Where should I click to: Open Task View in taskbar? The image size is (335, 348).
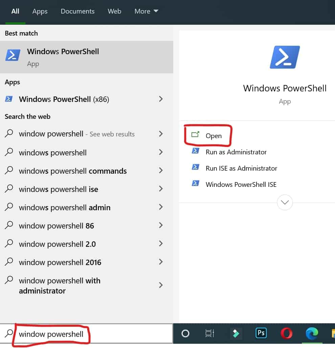click(x=210, y=333)
